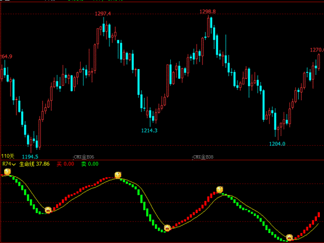Viewport: 324px width, 243px height.
Task: Click the latest laughing-face icon near the 1204.0 low
Action: pyautogui.click(x=289, y=238)
